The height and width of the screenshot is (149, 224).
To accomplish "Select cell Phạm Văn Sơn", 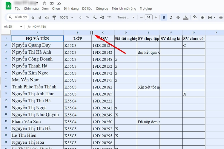I will 37,122.
